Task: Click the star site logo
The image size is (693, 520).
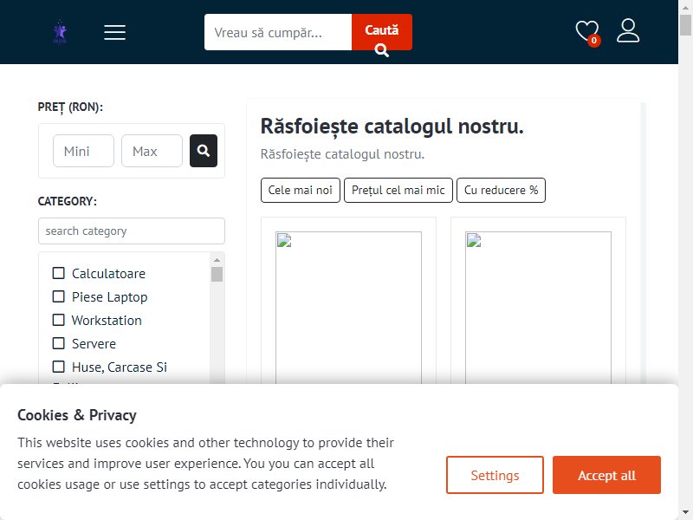Action: click(60, 32)
